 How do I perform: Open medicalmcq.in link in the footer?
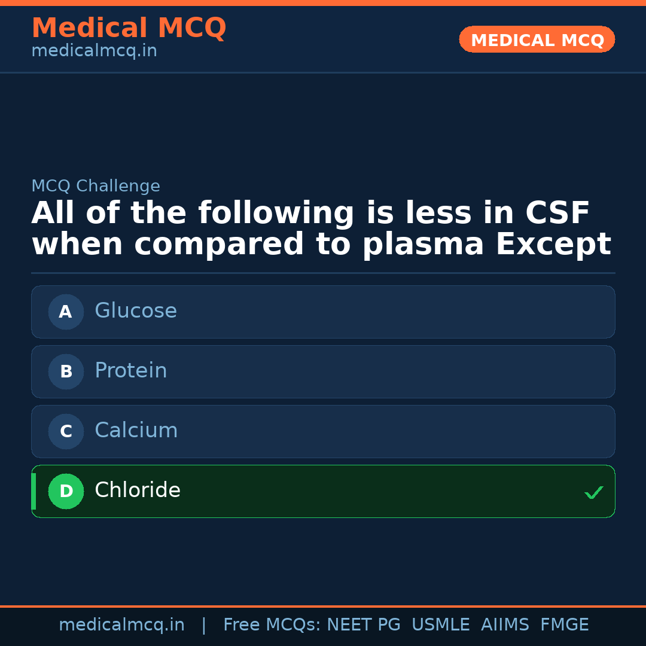tap(121, 625)
